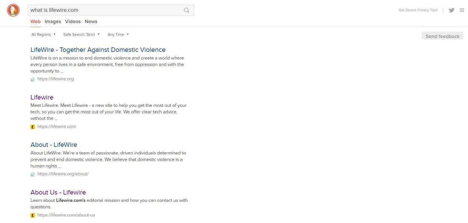Open the Twitter bird icon

click(451, 10)
